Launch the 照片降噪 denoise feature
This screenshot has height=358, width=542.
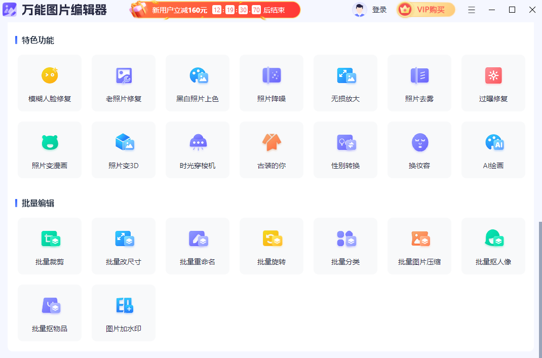coord(272,83)
